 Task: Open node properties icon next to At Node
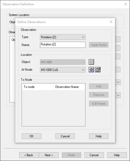(98, 70)
